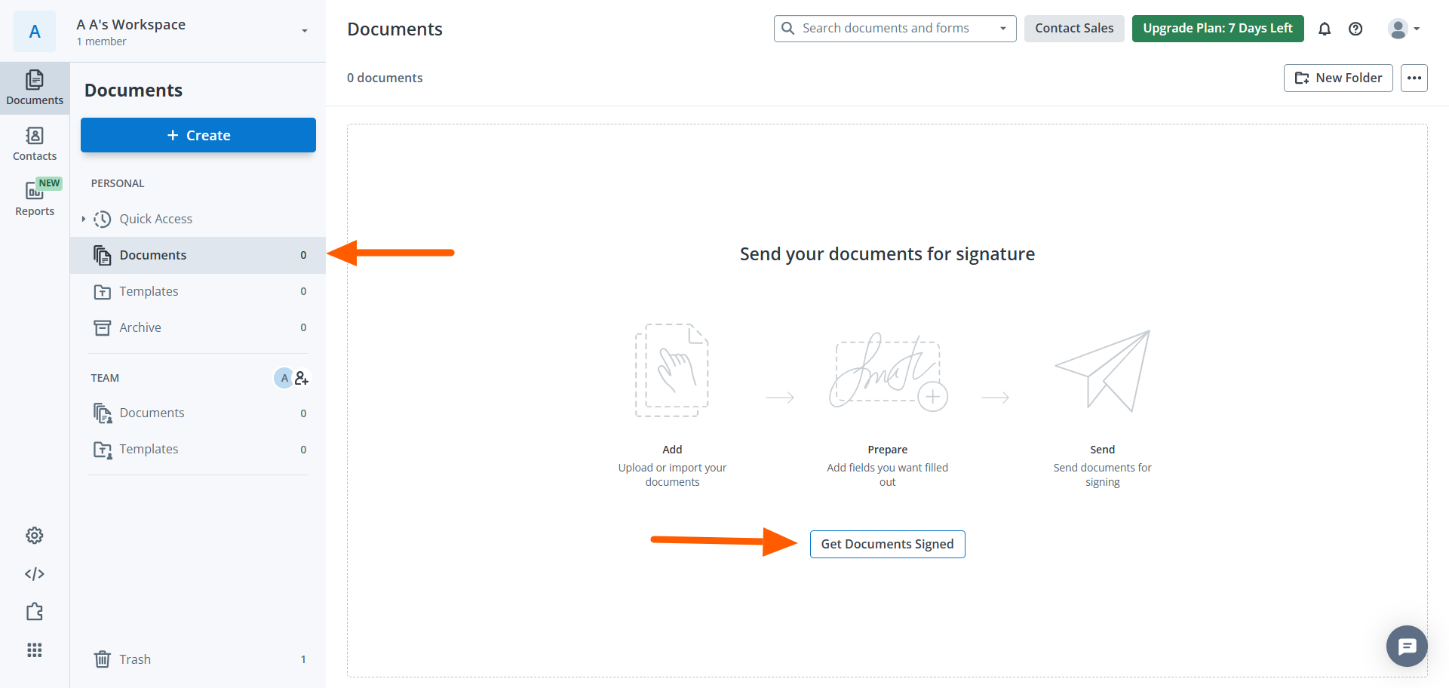The height and width of the screenshot is (688, 1449).
Task: Select Templates under Personal
Action: click(x=149, y=291)
